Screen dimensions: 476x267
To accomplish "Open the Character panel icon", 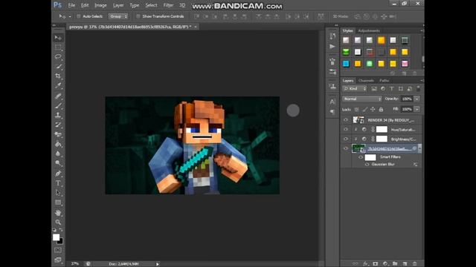I will pyautogui.click(x=332, y=102).
